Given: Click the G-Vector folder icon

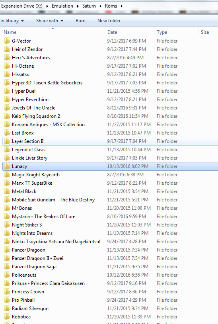Looking at the screenshot, I should tap(7, 41).
